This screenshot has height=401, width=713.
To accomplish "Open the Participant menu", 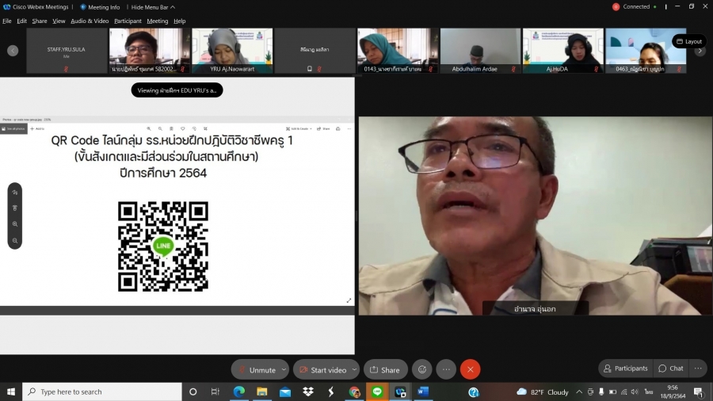I will coord(128,21).
